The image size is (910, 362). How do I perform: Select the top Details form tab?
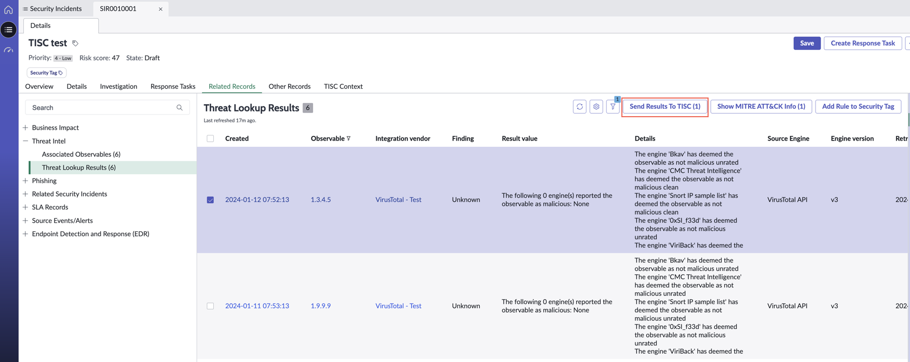click(x=61, y=25)
